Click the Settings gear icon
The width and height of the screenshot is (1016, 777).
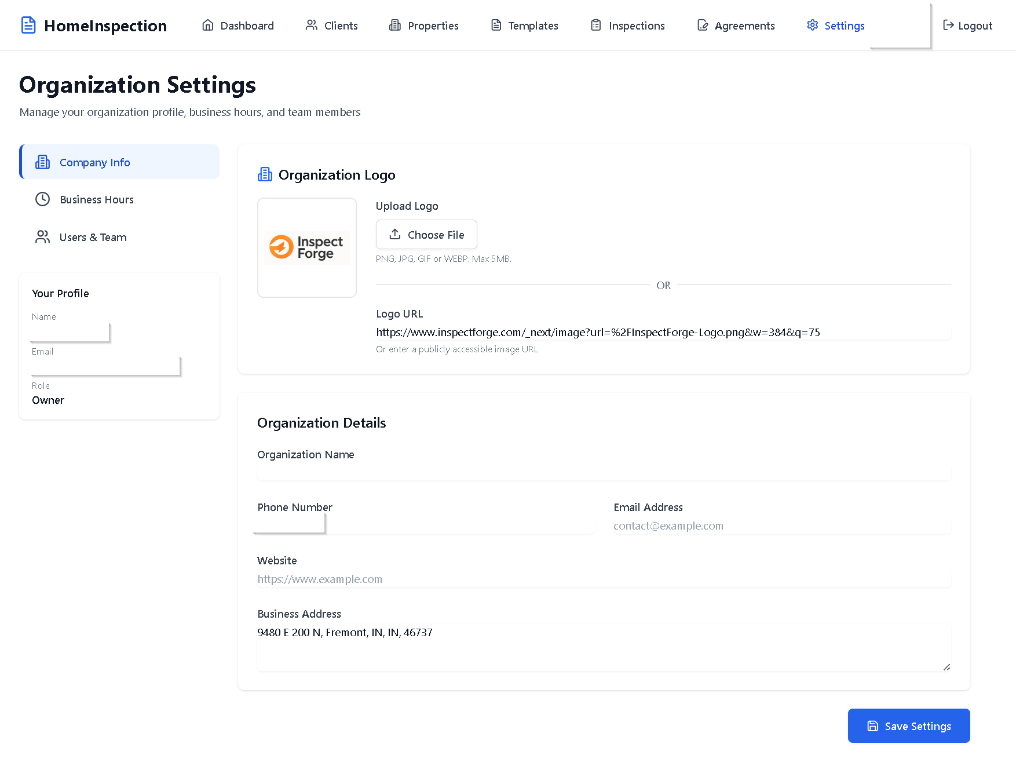813,25
